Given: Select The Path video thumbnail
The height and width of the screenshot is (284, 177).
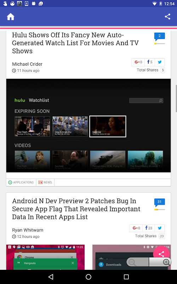Looking at the screenshot, I should pyautogui.click(x=32, y=160).
